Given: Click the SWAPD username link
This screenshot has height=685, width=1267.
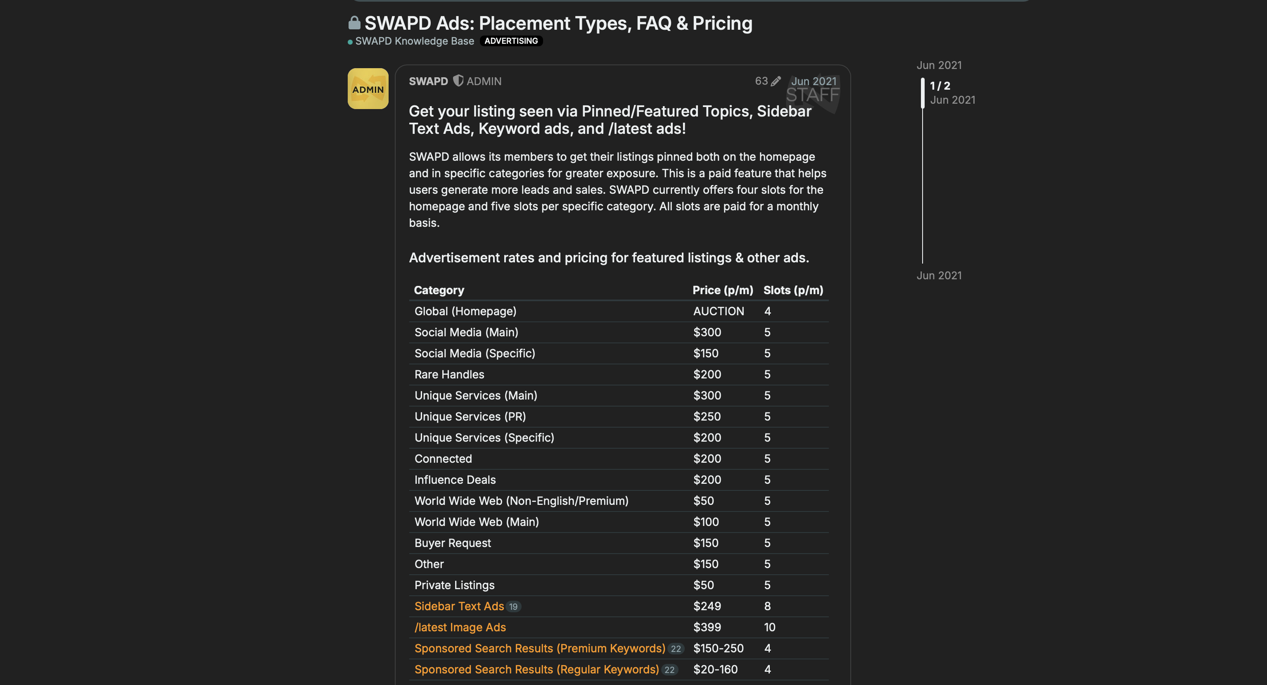Looking at the screenshot, I should pyautogui.click(x=428, y=81).
